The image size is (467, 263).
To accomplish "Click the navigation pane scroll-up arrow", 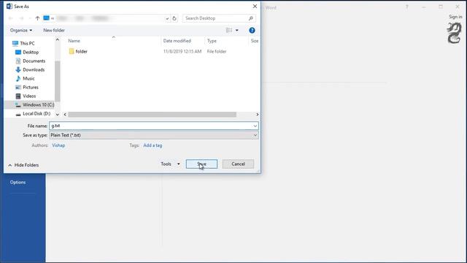I will pos(58,39).
